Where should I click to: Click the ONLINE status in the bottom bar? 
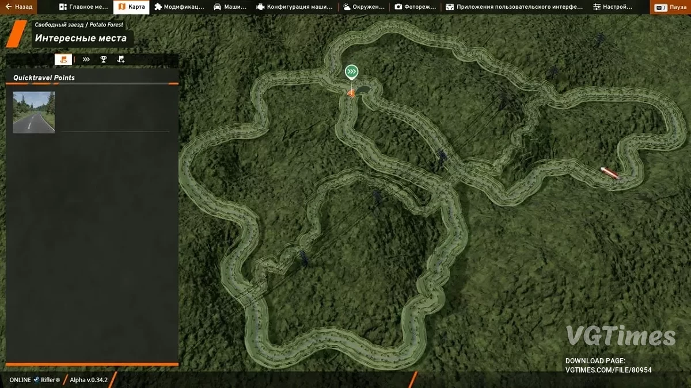(20, 379)
